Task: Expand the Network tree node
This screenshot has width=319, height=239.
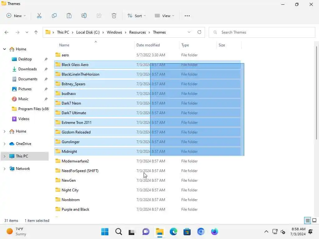Action: point(4,168)
